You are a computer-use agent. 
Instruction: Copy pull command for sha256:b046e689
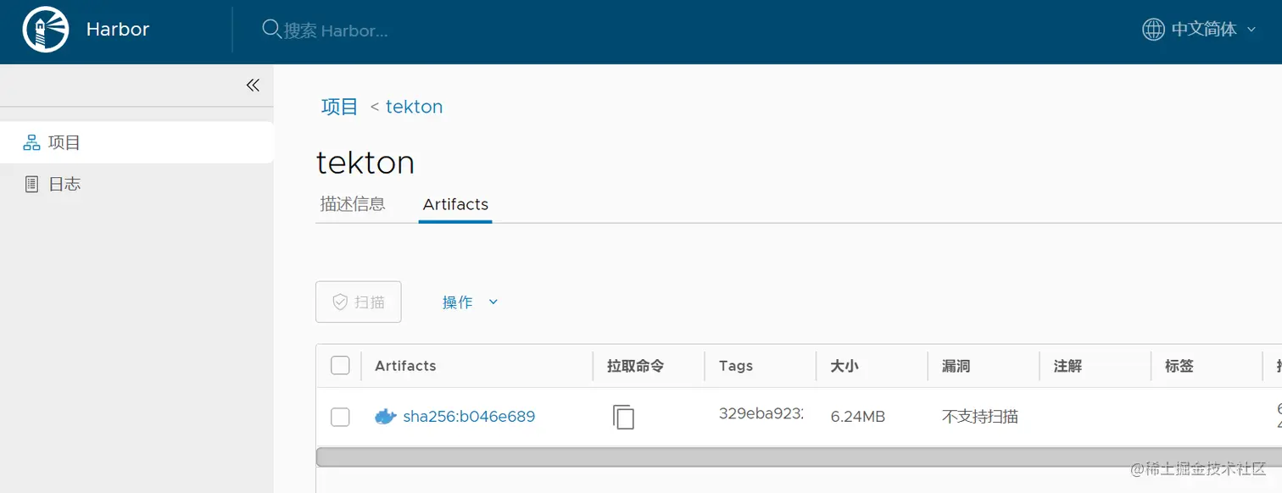(624, 417)
